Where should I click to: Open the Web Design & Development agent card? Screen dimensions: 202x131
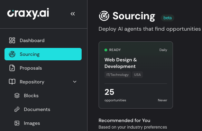[x=136, y=75]
